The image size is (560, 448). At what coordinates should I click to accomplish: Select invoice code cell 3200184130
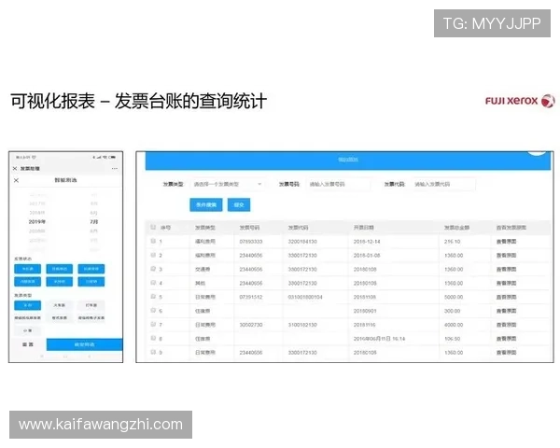tap(302, 242)
